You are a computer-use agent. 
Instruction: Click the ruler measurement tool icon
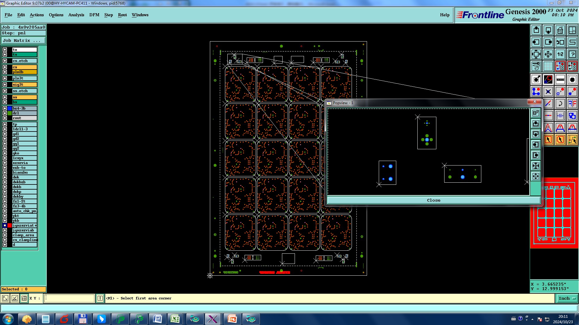click(560, 79)
